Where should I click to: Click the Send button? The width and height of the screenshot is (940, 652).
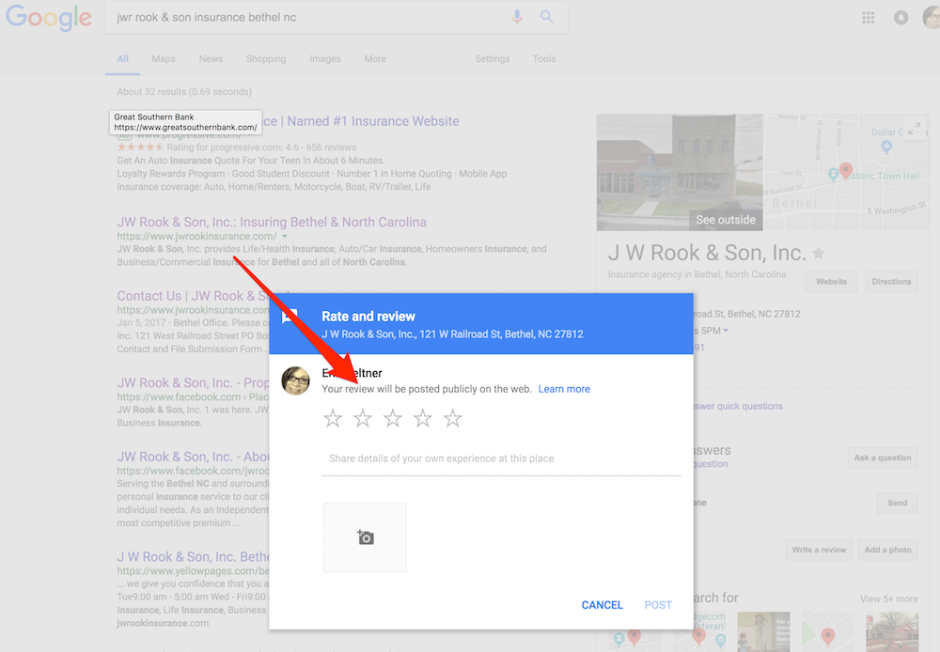click(x=898, y=504)
